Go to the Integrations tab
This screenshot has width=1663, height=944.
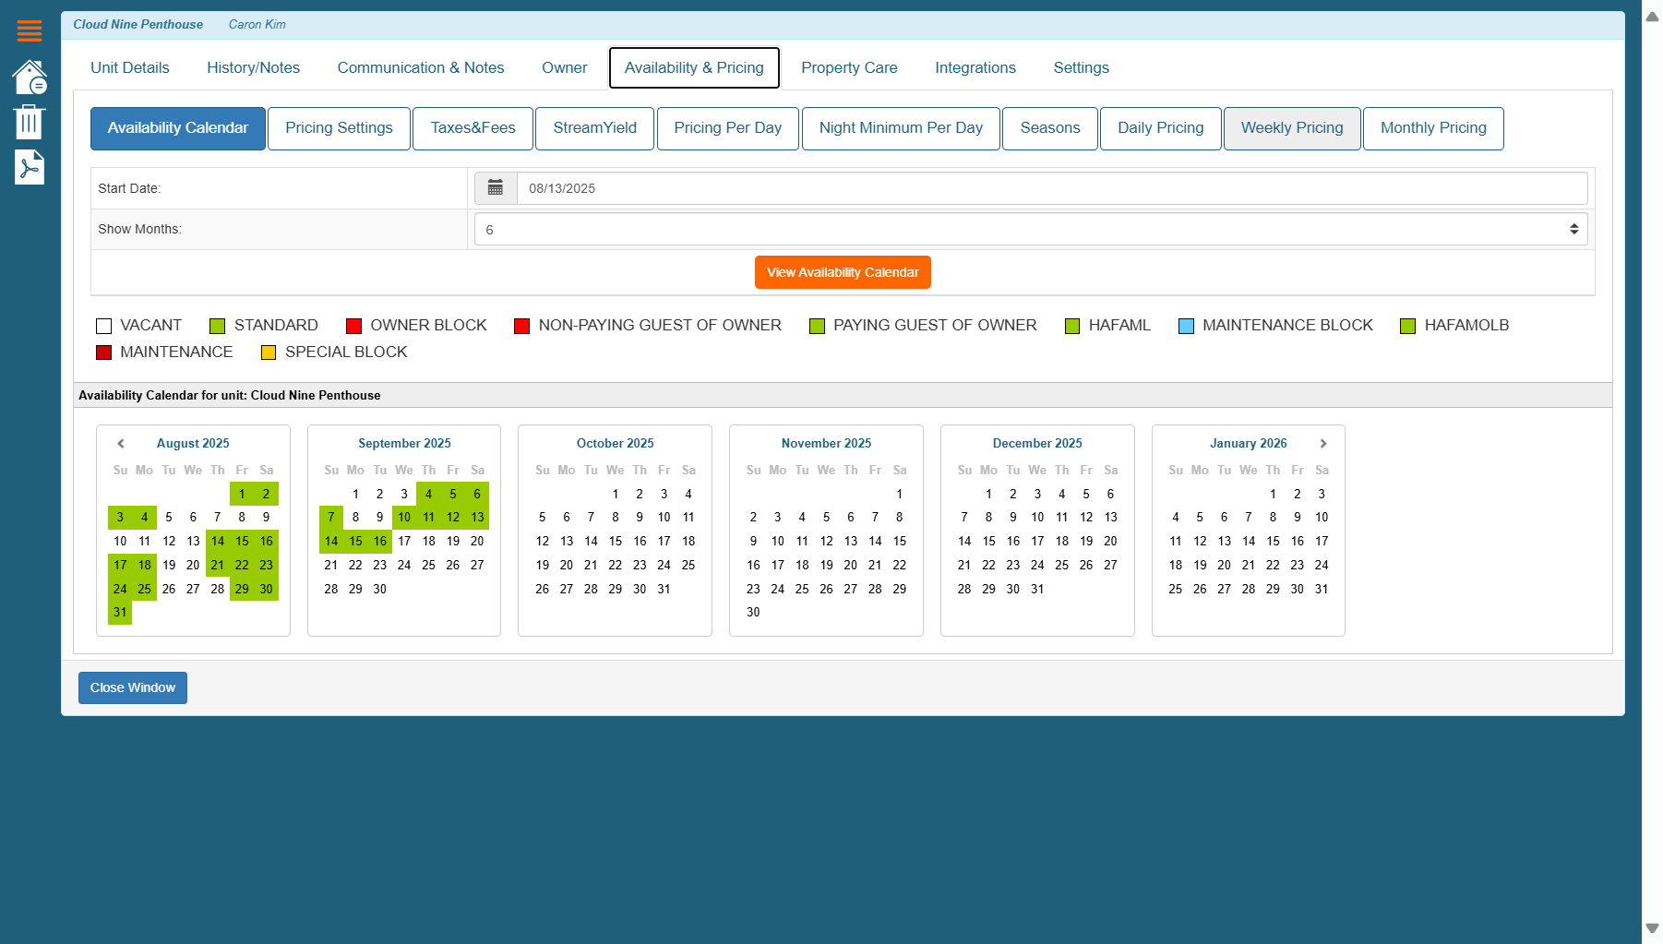[975, 67]
